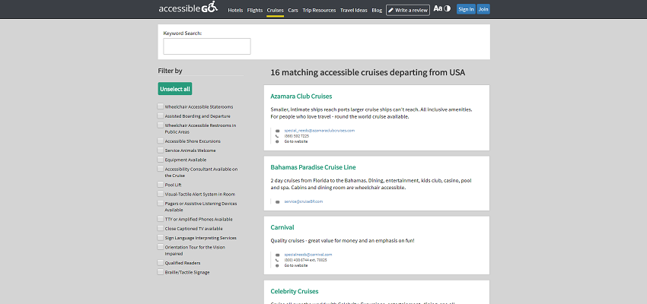Screen dimensions: 647x304
Task: Select Equipment Available checkbox
Action: click(x=161, y=160)
